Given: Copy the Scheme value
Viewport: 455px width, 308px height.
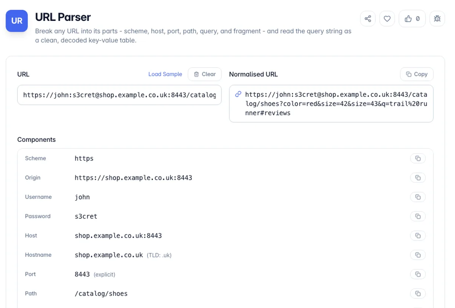Looking at the screenshot, I should click(418, 158).
